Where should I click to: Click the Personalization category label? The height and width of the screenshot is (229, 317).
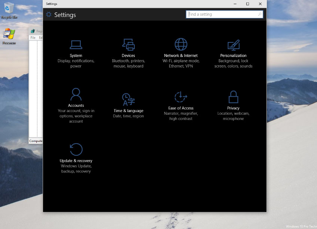click(x=233, y=55)
